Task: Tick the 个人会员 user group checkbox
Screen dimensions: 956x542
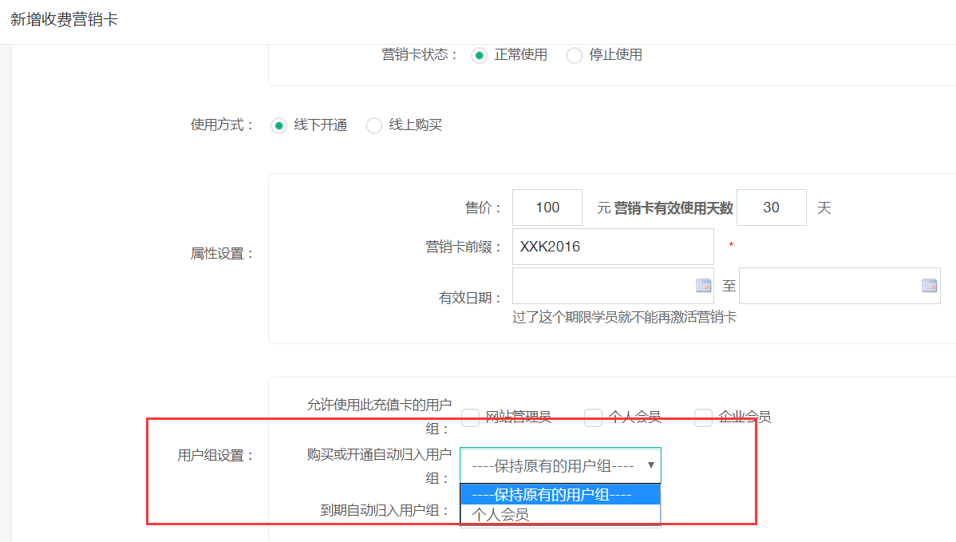Action: pyautogui.click(x=593, y=417)
